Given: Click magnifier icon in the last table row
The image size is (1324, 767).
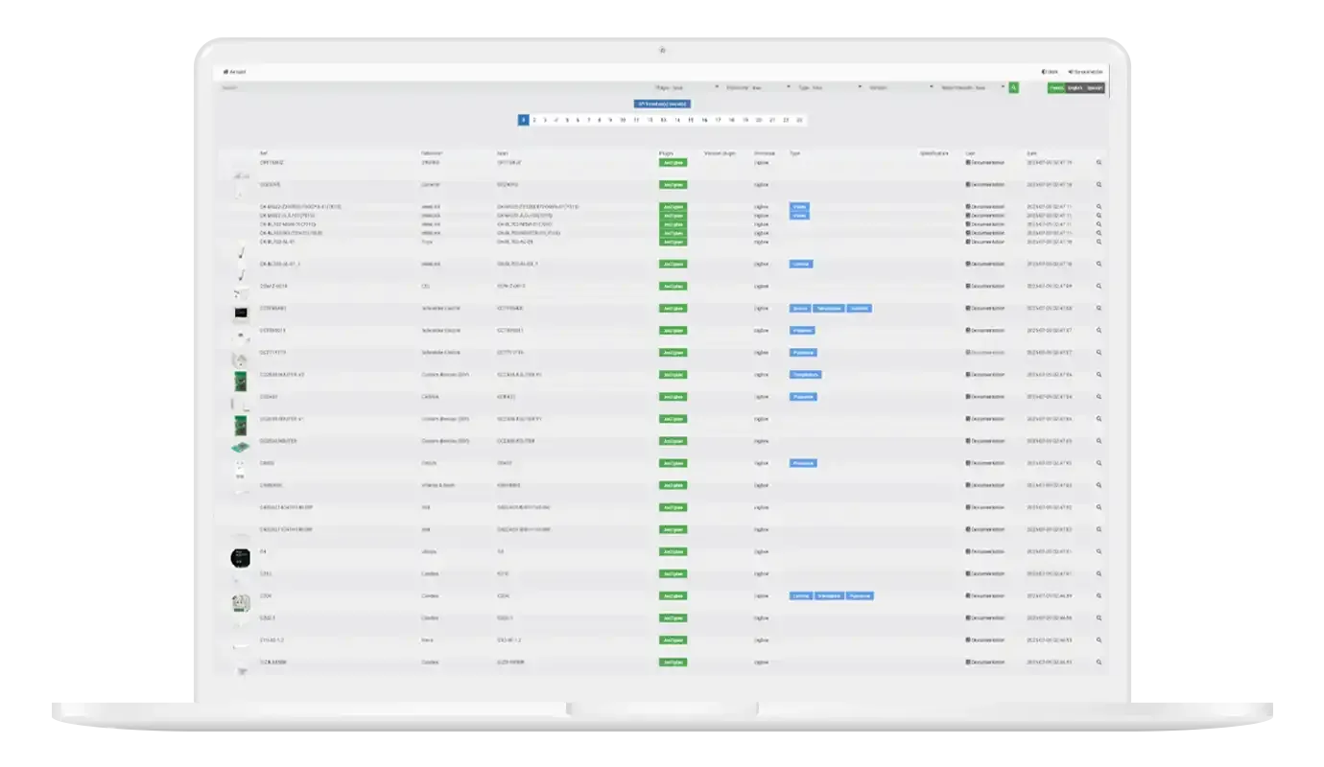Looking at the screenshot, I should click(x=1099, y=662).
